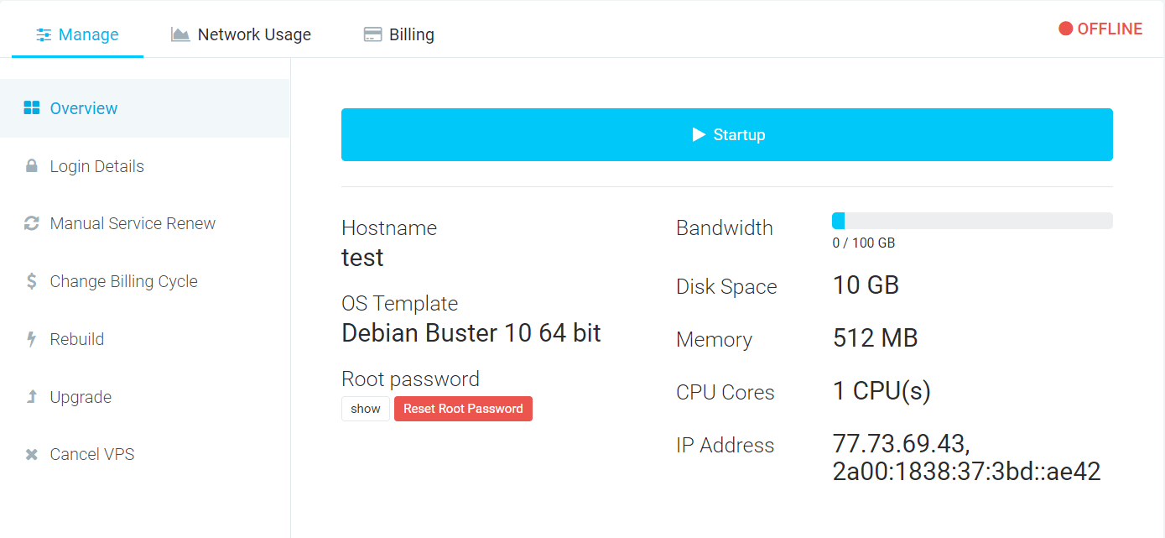Switch to the Network Usage tab
The image size is (1165, 538).
tap(241, 34)
